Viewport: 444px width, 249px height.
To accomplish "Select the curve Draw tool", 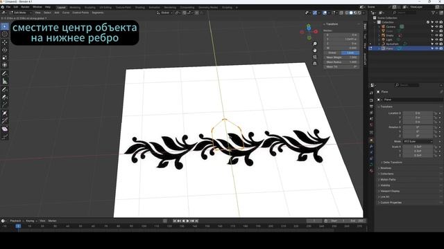I will (x=5, y=89).
